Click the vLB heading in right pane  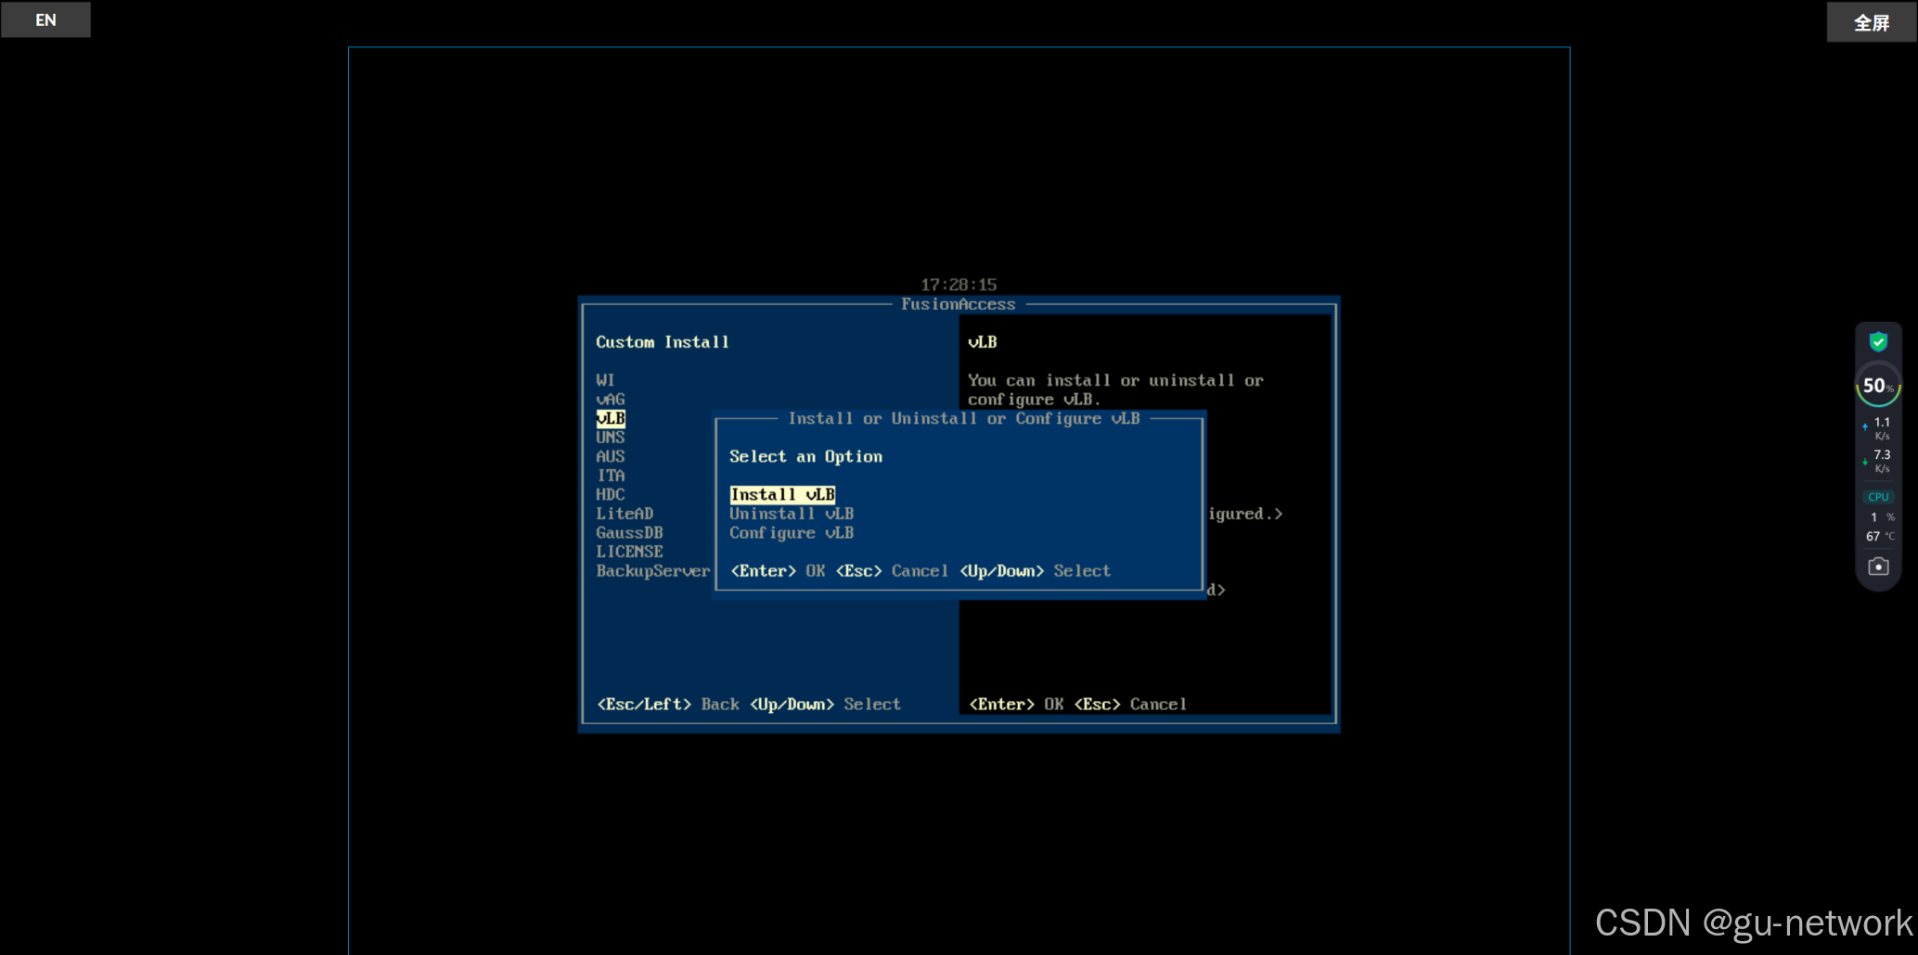(x=983, y=342)
